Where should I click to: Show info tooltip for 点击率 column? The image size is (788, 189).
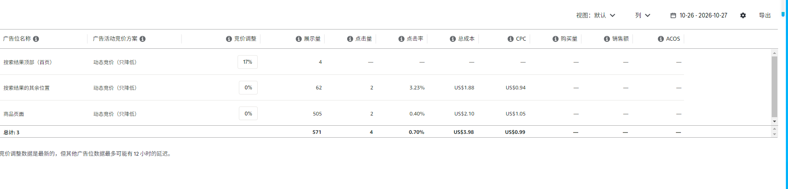coord(401,39)
